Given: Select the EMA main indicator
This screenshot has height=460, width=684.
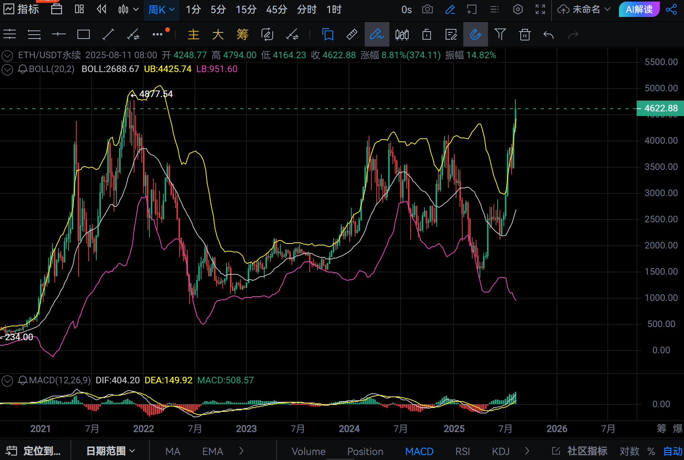Looking at the screenshot, I should click(x=213, y=451).
